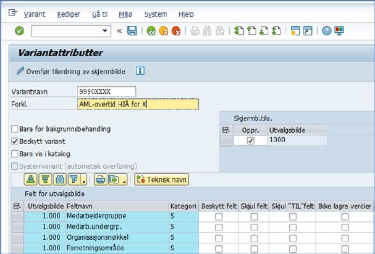Save the variant with floppy disk icon
375x254 pixels.
click(132, 31)
